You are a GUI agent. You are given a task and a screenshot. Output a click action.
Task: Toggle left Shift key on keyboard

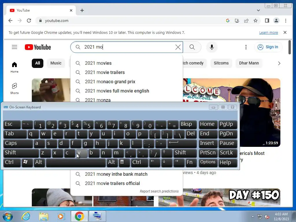[x=21, y=153]
